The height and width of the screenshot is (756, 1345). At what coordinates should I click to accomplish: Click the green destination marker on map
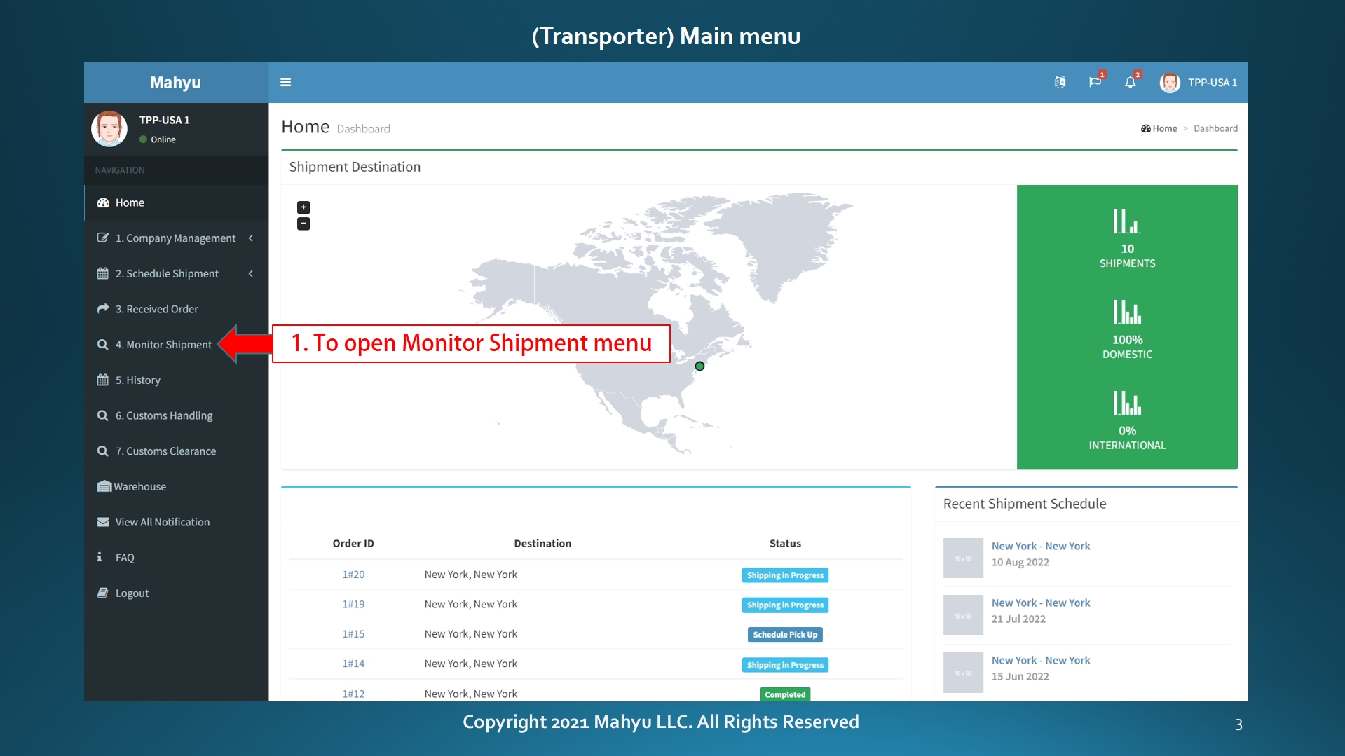coord(699,366)
